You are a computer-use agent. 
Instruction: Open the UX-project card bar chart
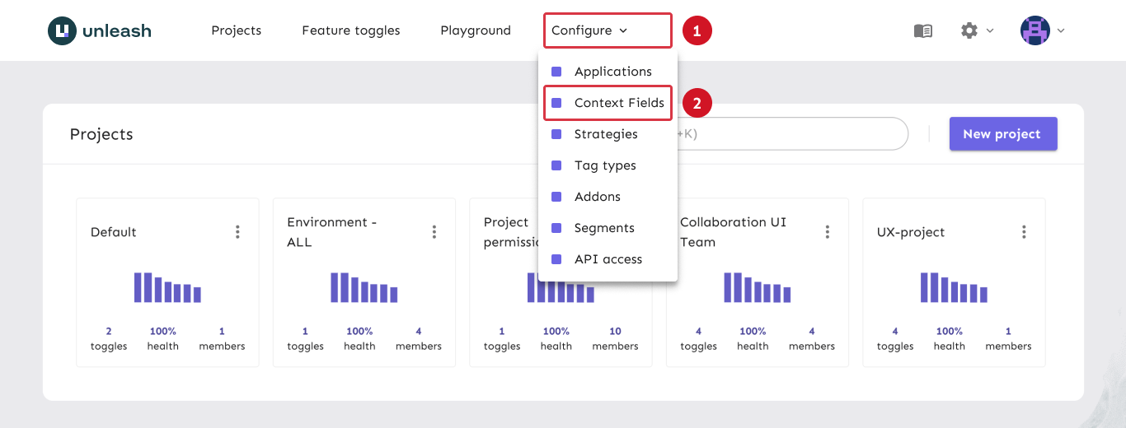[954, 288]
